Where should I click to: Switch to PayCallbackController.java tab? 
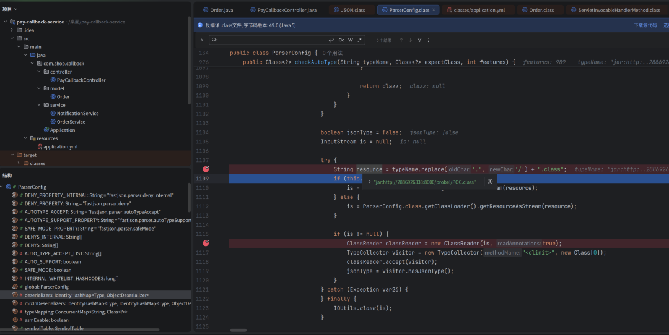point(283,10)
